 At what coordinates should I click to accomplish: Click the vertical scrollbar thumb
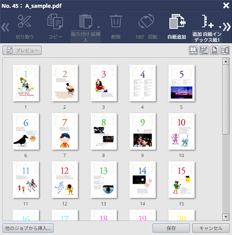(x=226, y=99)
